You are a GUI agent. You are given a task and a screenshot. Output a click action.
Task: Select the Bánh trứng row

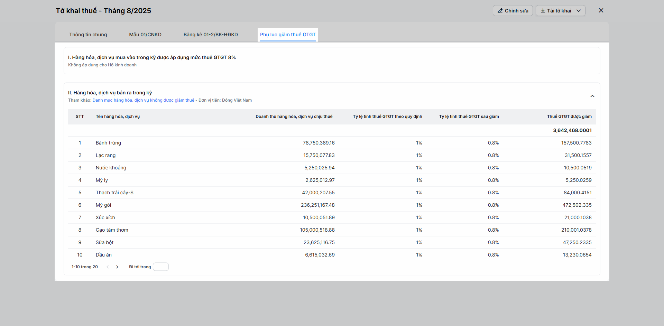coord(108,143)
